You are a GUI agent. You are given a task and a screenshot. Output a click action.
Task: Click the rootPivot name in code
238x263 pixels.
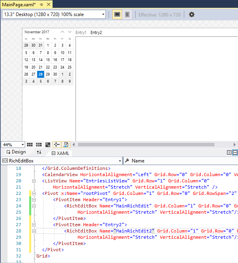[95, 193]
